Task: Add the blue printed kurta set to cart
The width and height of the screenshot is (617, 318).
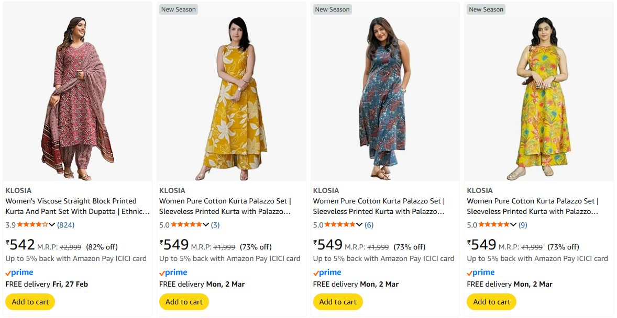Action: tap(338, 302)
